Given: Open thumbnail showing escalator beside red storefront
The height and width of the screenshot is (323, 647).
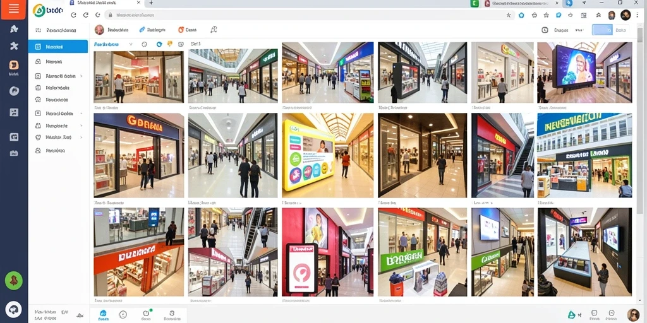Looking at the screenshot, I should click(x=502, y=155).
